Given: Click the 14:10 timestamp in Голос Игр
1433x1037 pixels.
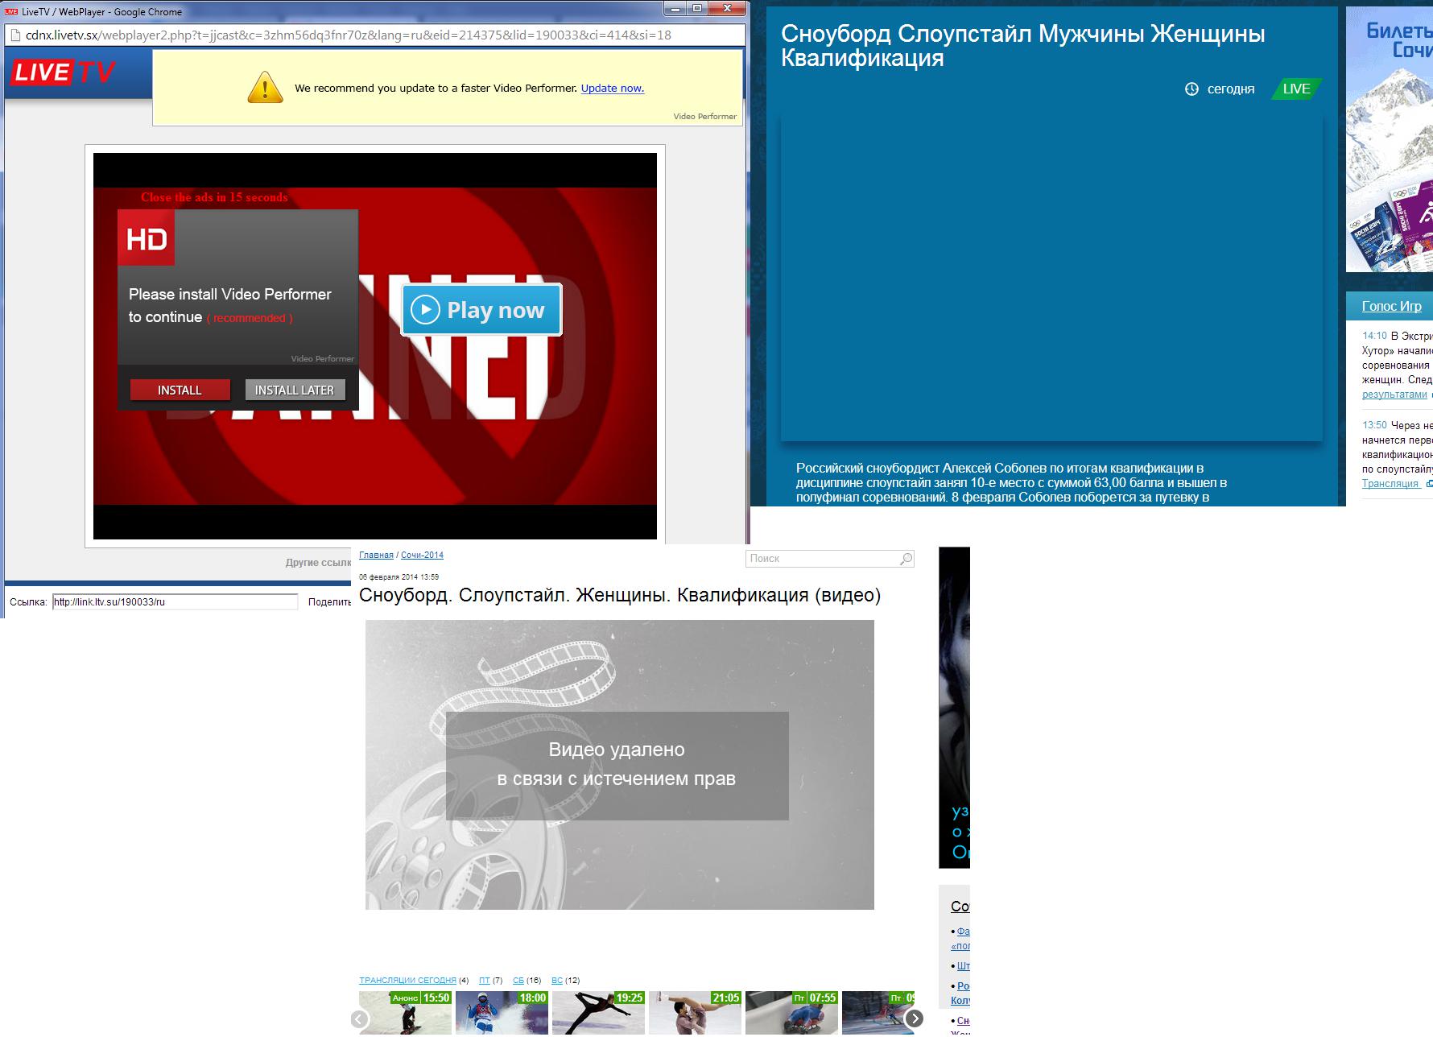Looking at the screenshot, I should point(1374,336).
